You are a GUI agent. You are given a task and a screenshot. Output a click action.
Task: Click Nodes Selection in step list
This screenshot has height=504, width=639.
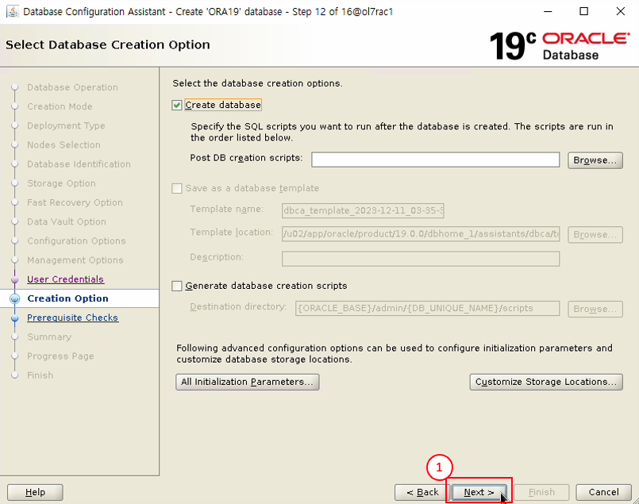[64, 144]
